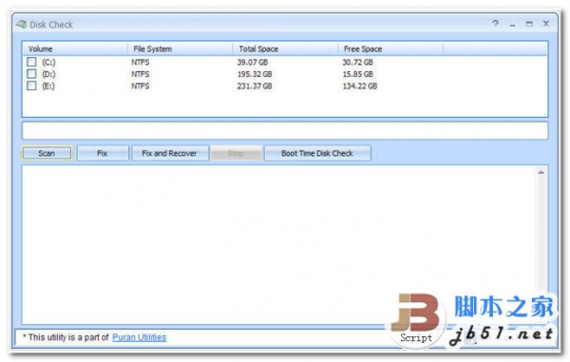The height and width of the screenshot is (362, 570).
Task: Sort by the File System column header
Action: pos(180,48)
